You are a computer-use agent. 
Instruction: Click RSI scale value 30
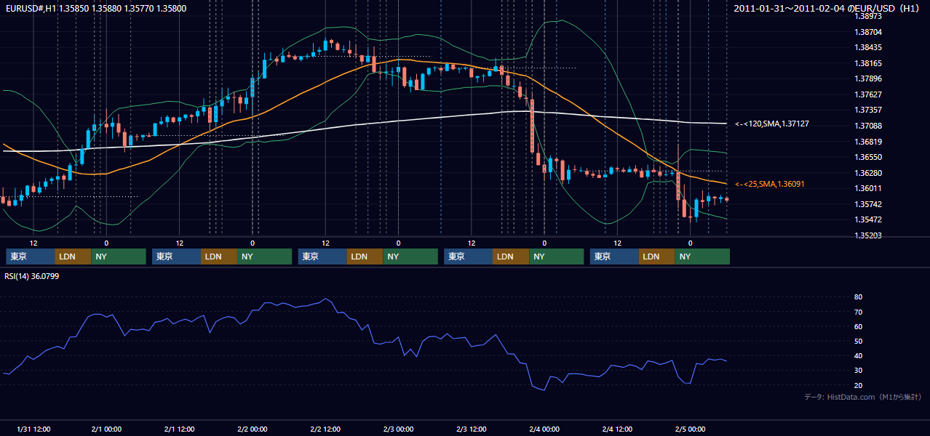coord(859,371)
